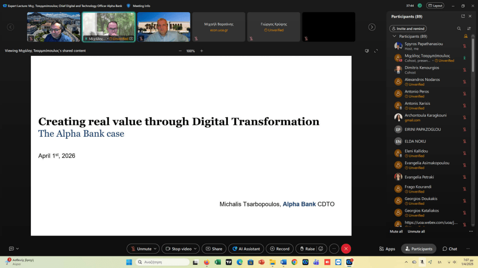Screen dimensions: 478x268
Task: Open Excel from the taskbar
Action: pos(218,262)
